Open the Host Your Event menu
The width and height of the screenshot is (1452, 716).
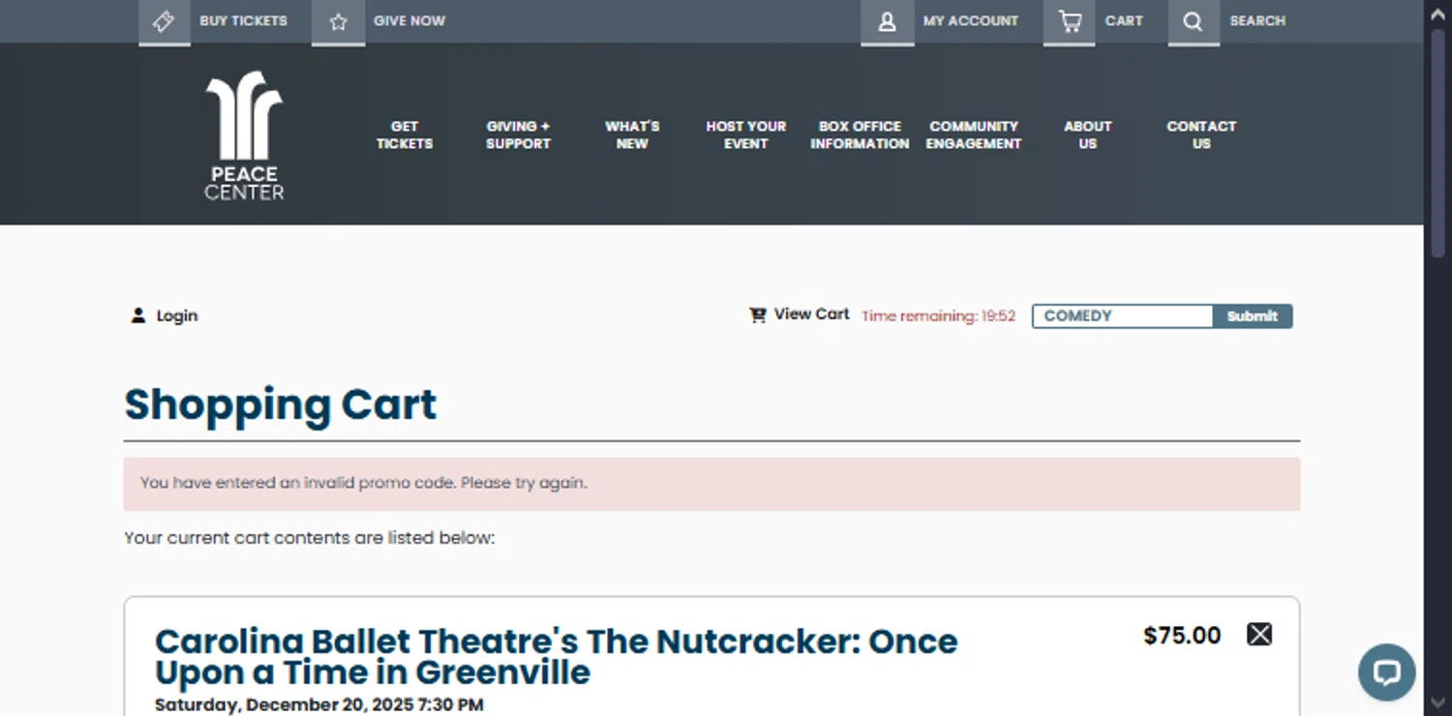coord(746,134)
